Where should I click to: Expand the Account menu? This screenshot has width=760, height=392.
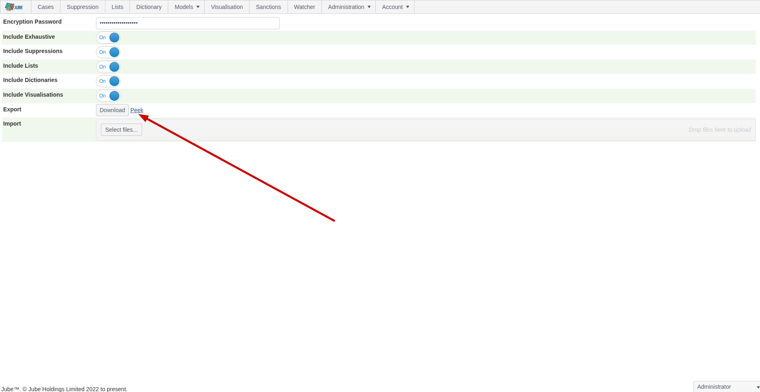[395, 7]
